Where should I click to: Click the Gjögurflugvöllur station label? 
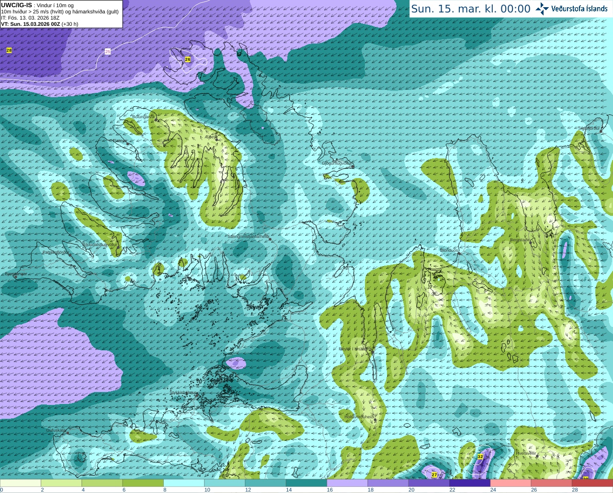coord(337,163)
